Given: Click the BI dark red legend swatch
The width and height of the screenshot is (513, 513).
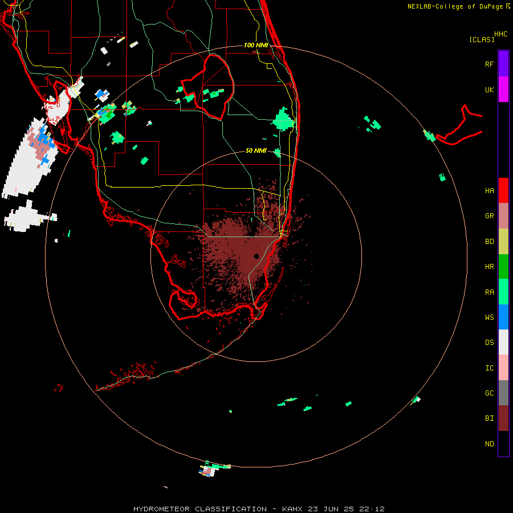Looking at the screenshot, I should pos(503,418).
